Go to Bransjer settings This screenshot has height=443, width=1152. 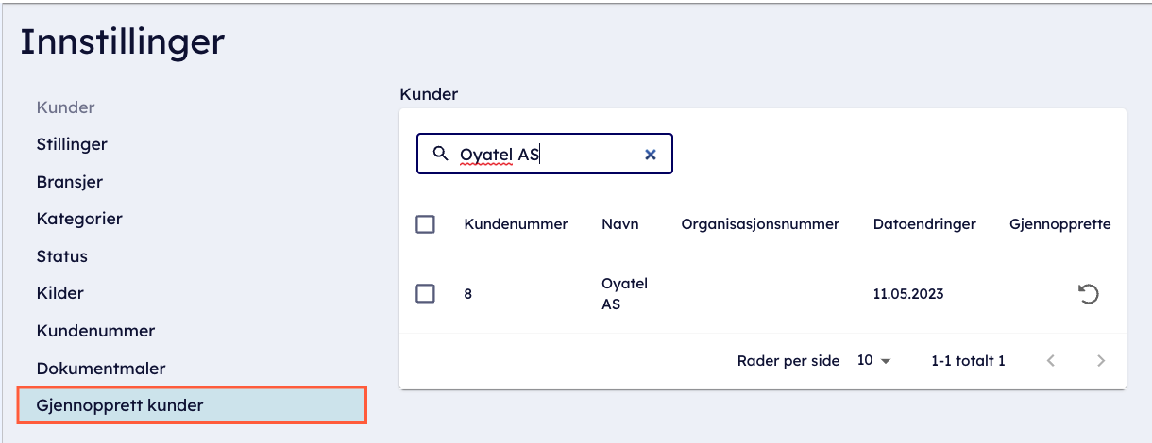[70, 181]
